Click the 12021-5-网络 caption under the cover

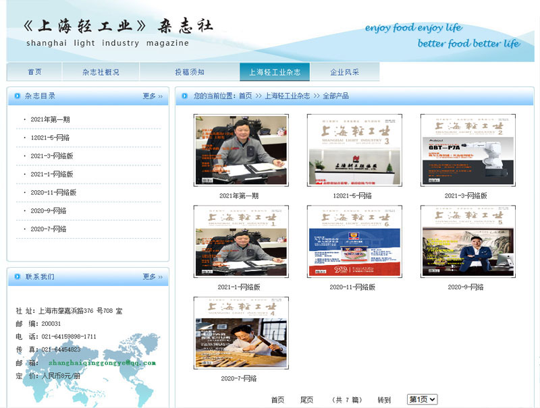(x=352, y=196)
